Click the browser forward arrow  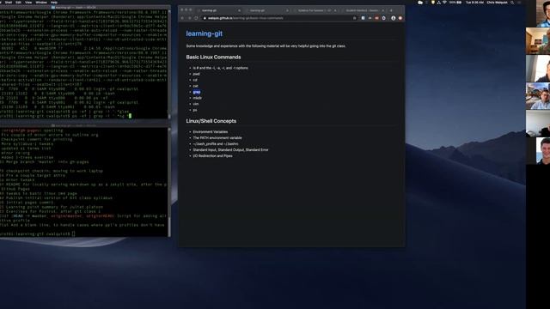[189, 18]
